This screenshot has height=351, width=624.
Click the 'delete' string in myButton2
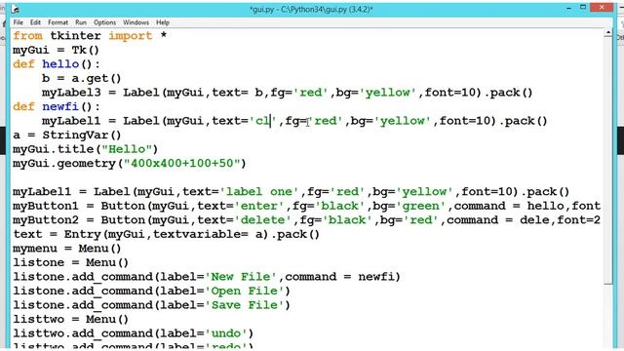pyautogui.click(x=263, y=220)
